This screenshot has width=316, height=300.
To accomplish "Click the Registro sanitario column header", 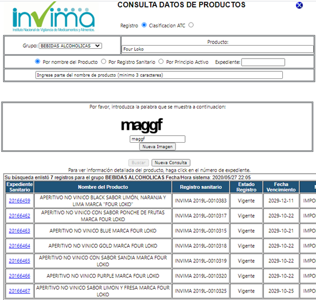I will point(201,187).
